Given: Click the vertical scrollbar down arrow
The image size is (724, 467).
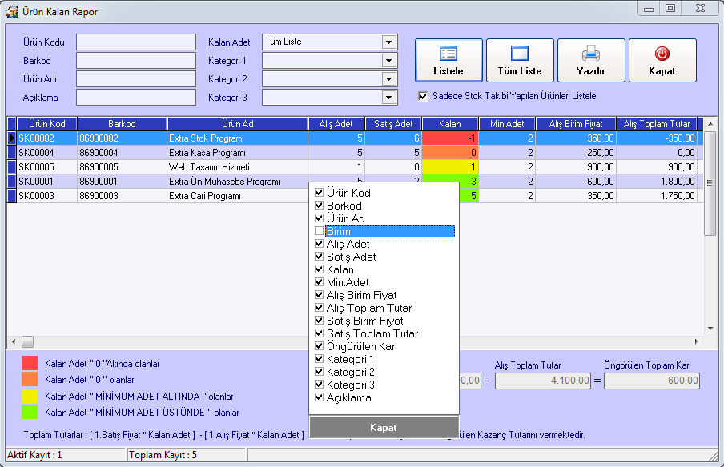Looking at the screenshot, I should pyautogui.click(x=710, y=329).
